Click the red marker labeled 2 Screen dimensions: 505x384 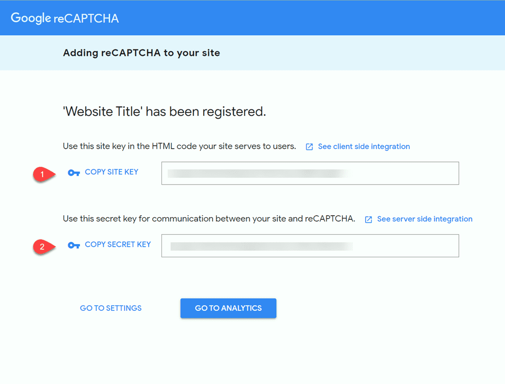click(42, 247)
